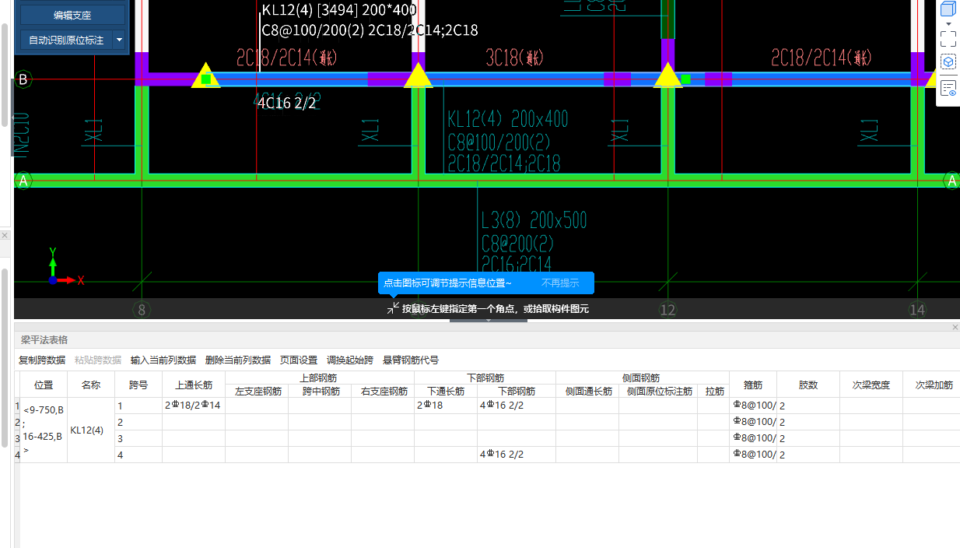Toggle the dashed cube partial 3D icon
This screenshot has height=548, width=960.
coord(948,61)
